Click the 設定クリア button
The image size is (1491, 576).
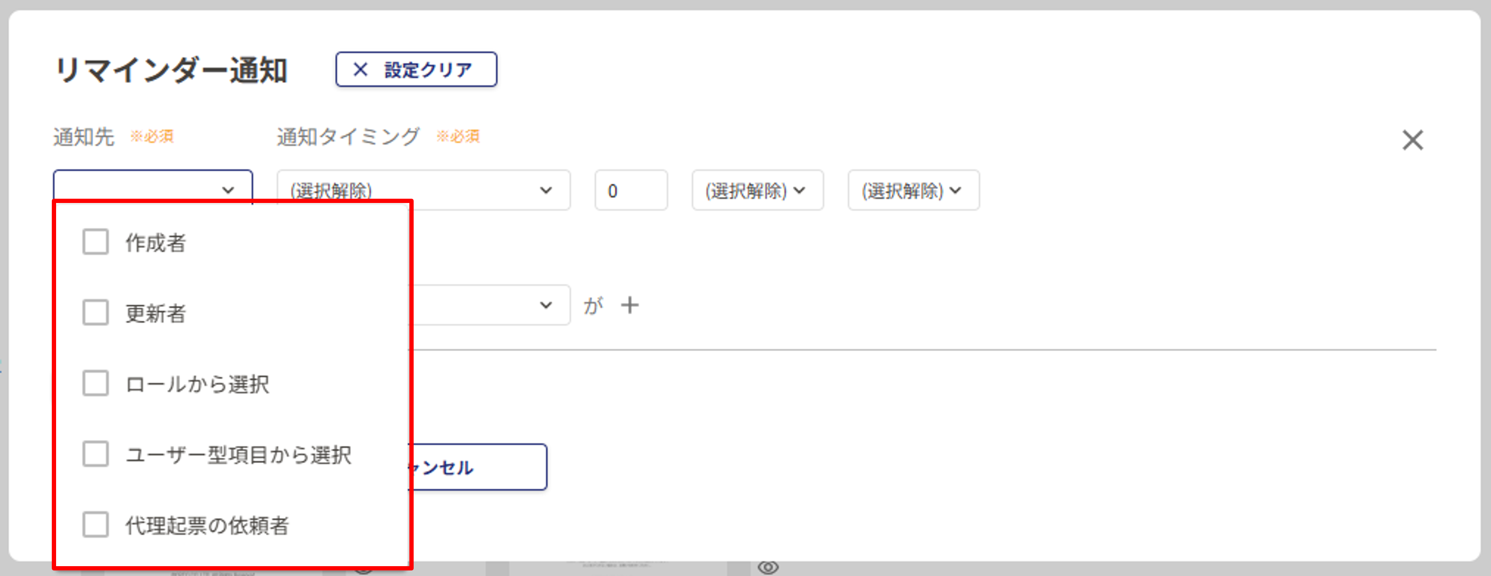point(416,69)
